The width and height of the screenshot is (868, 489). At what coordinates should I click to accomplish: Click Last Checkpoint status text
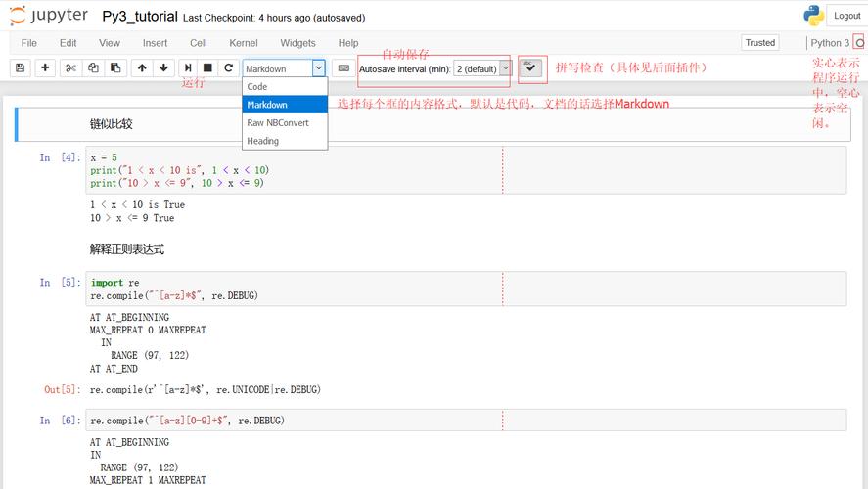coord(274,18)
